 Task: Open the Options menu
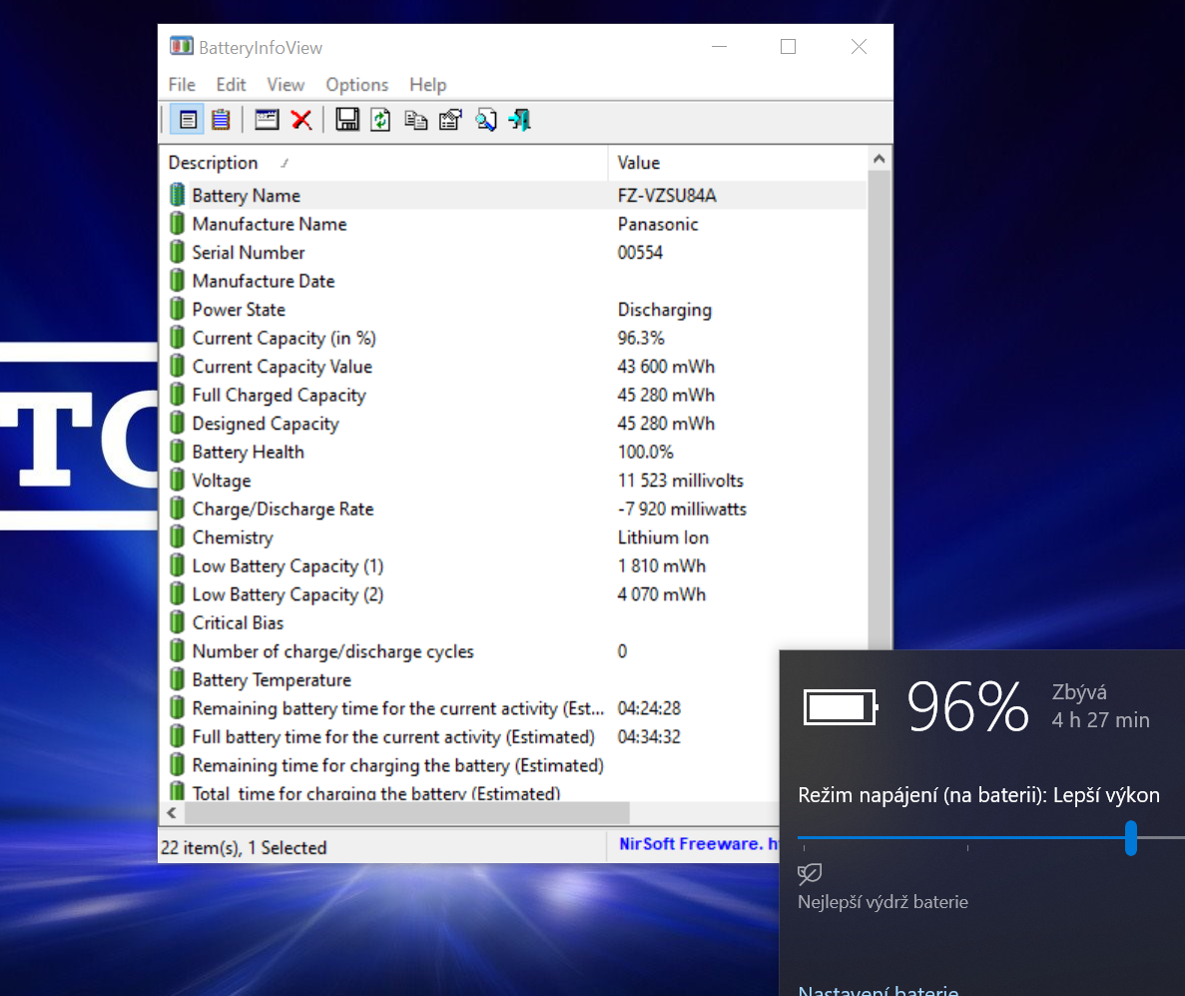[x=356, y=85]
